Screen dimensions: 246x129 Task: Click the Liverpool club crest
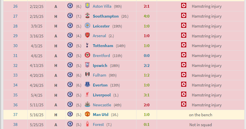(87, 94)
